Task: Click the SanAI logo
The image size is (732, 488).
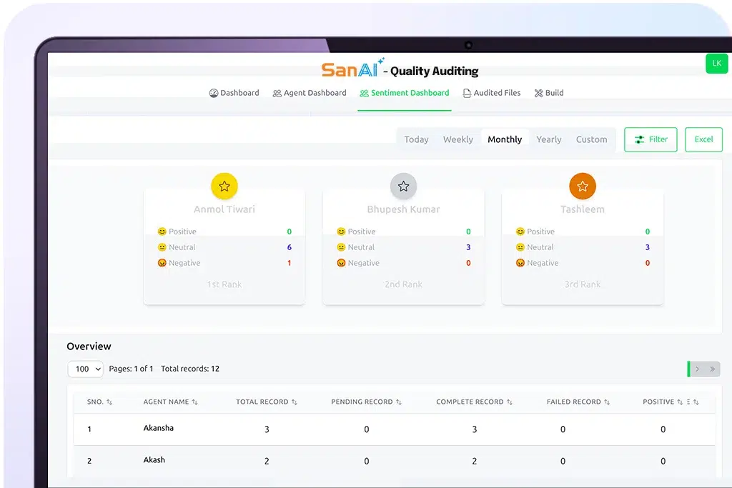Action: pos(353,69)
